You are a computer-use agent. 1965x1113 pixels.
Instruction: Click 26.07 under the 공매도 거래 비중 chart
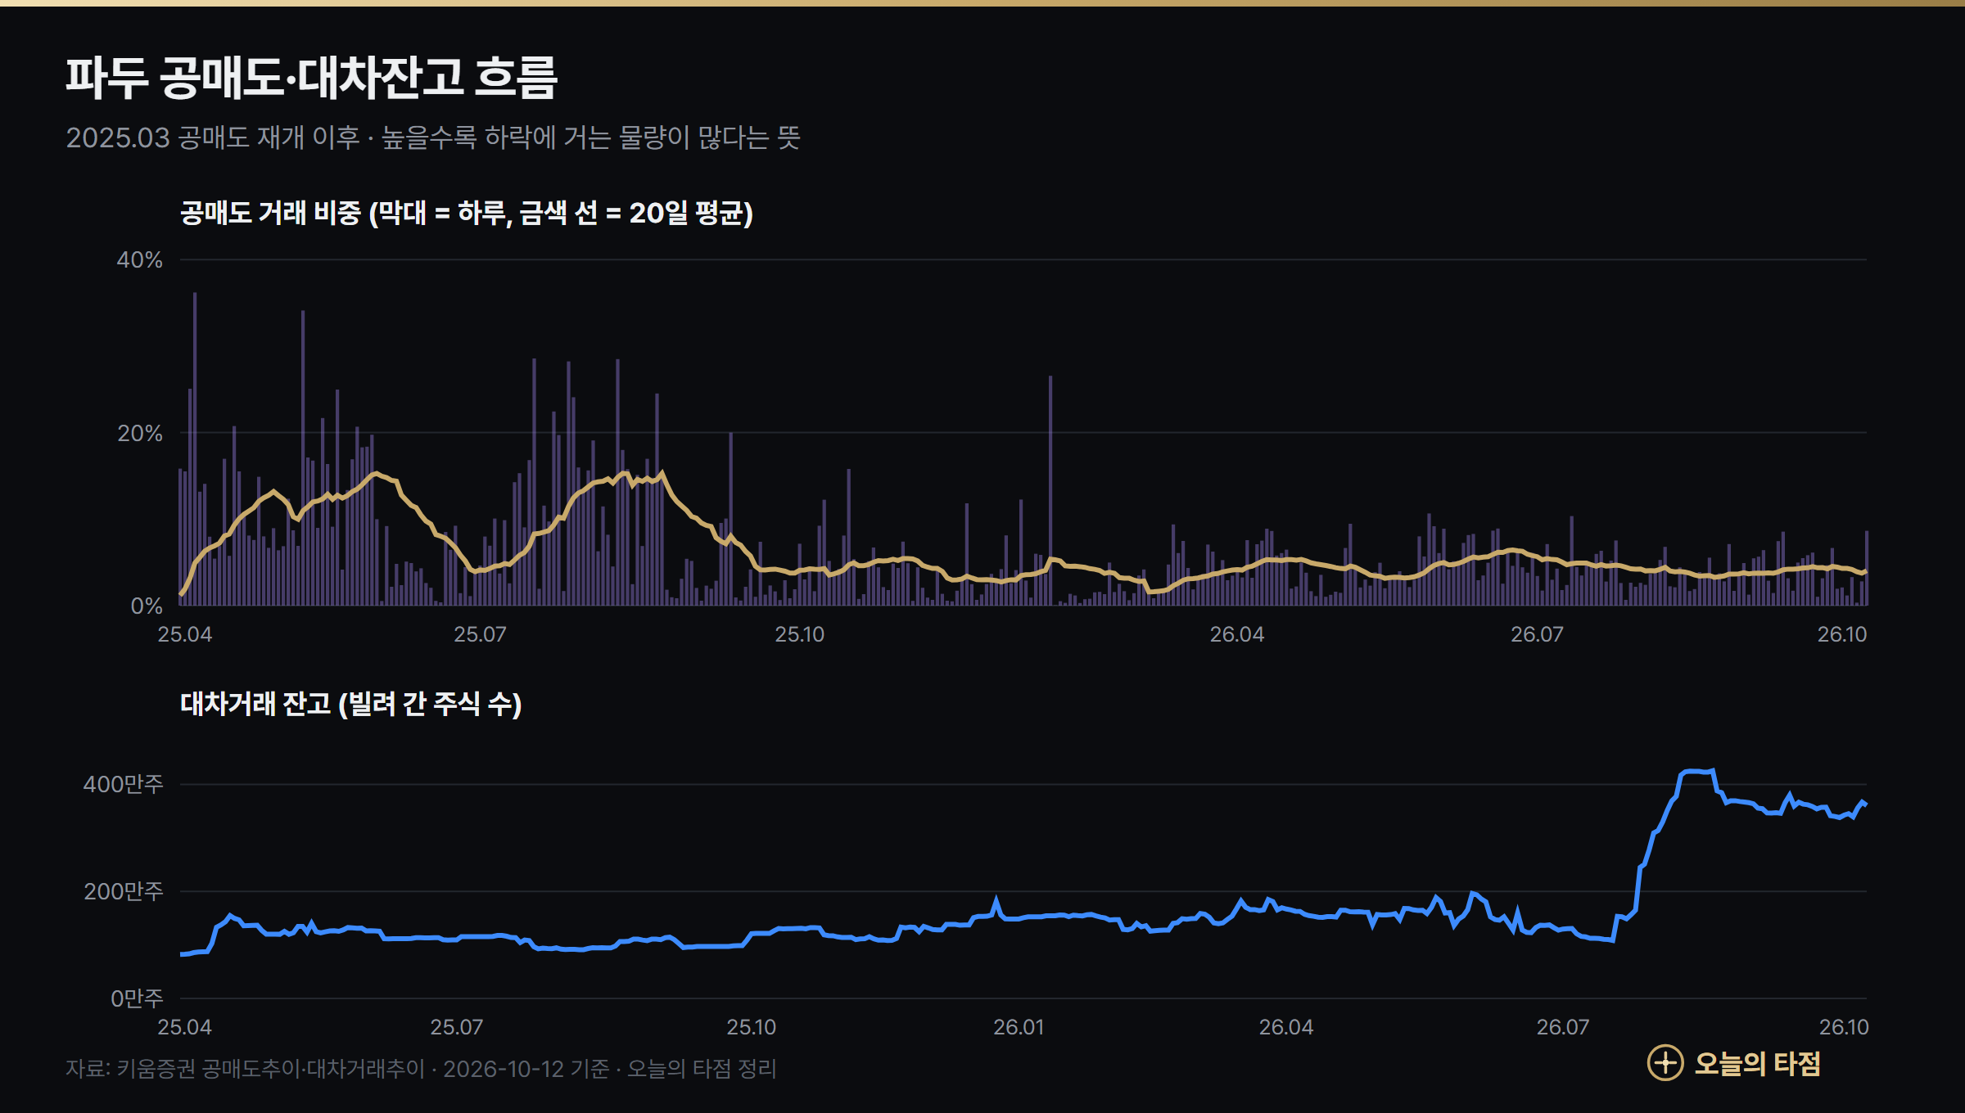pos(1537,634)
